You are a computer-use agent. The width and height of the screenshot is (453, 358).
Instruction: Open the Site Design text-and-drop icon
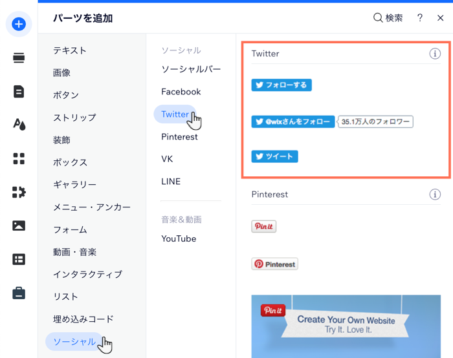point(19,125)
